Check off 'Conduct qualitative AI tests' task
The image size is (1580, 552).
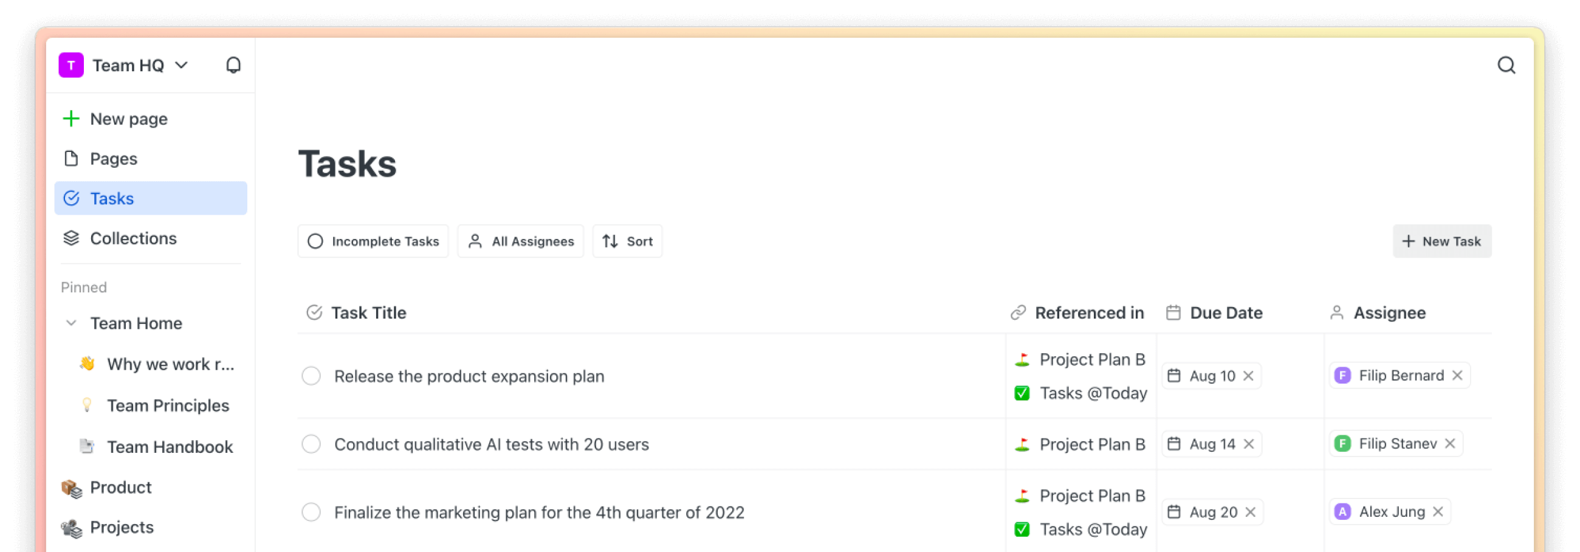311,443
